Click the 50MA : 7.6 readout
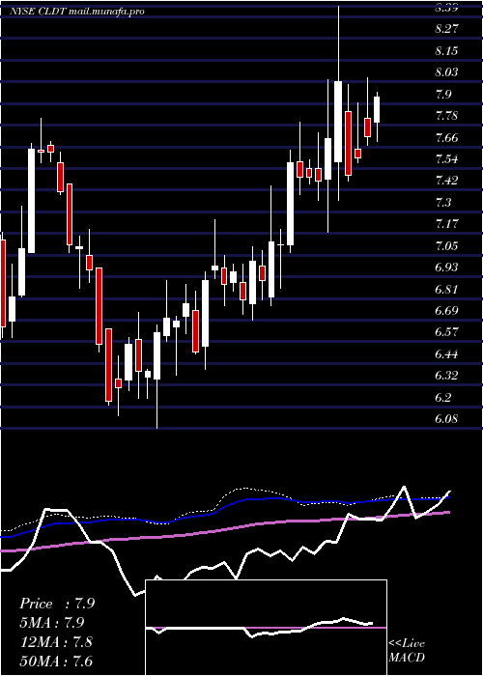Viewport: 483px width, 676px height. (56, 661)
